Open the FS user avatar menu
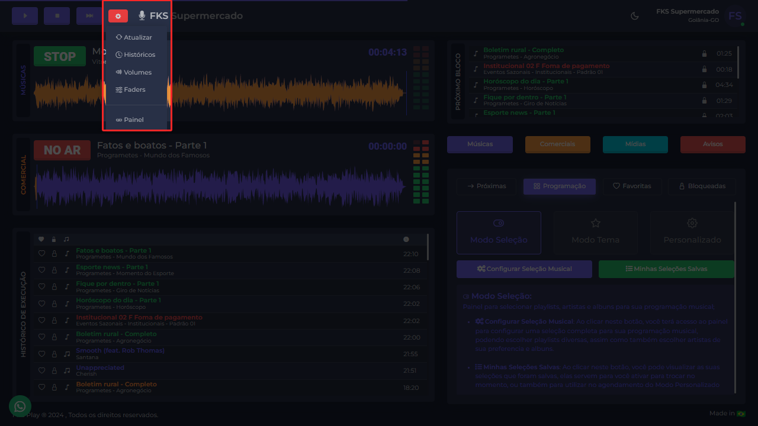This screenshot has height=426, width=758. 735,16
